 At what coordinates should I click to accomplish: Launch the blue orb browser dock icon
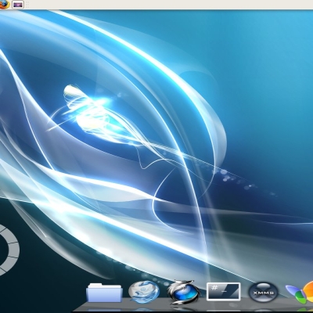pyautogui.click(x=184, y=292)
